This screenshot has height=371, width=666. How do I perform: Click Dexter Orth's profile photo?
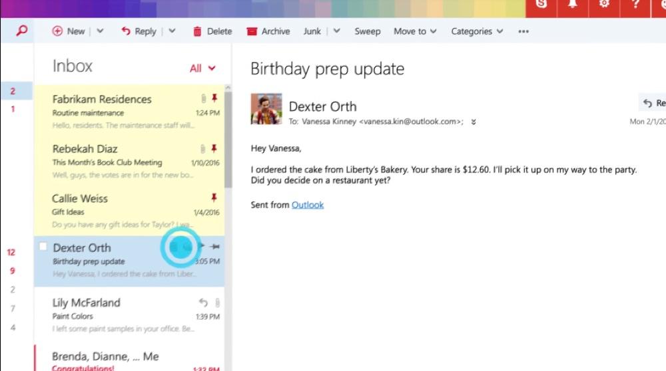pyautogui.click(x=266, y=109)
